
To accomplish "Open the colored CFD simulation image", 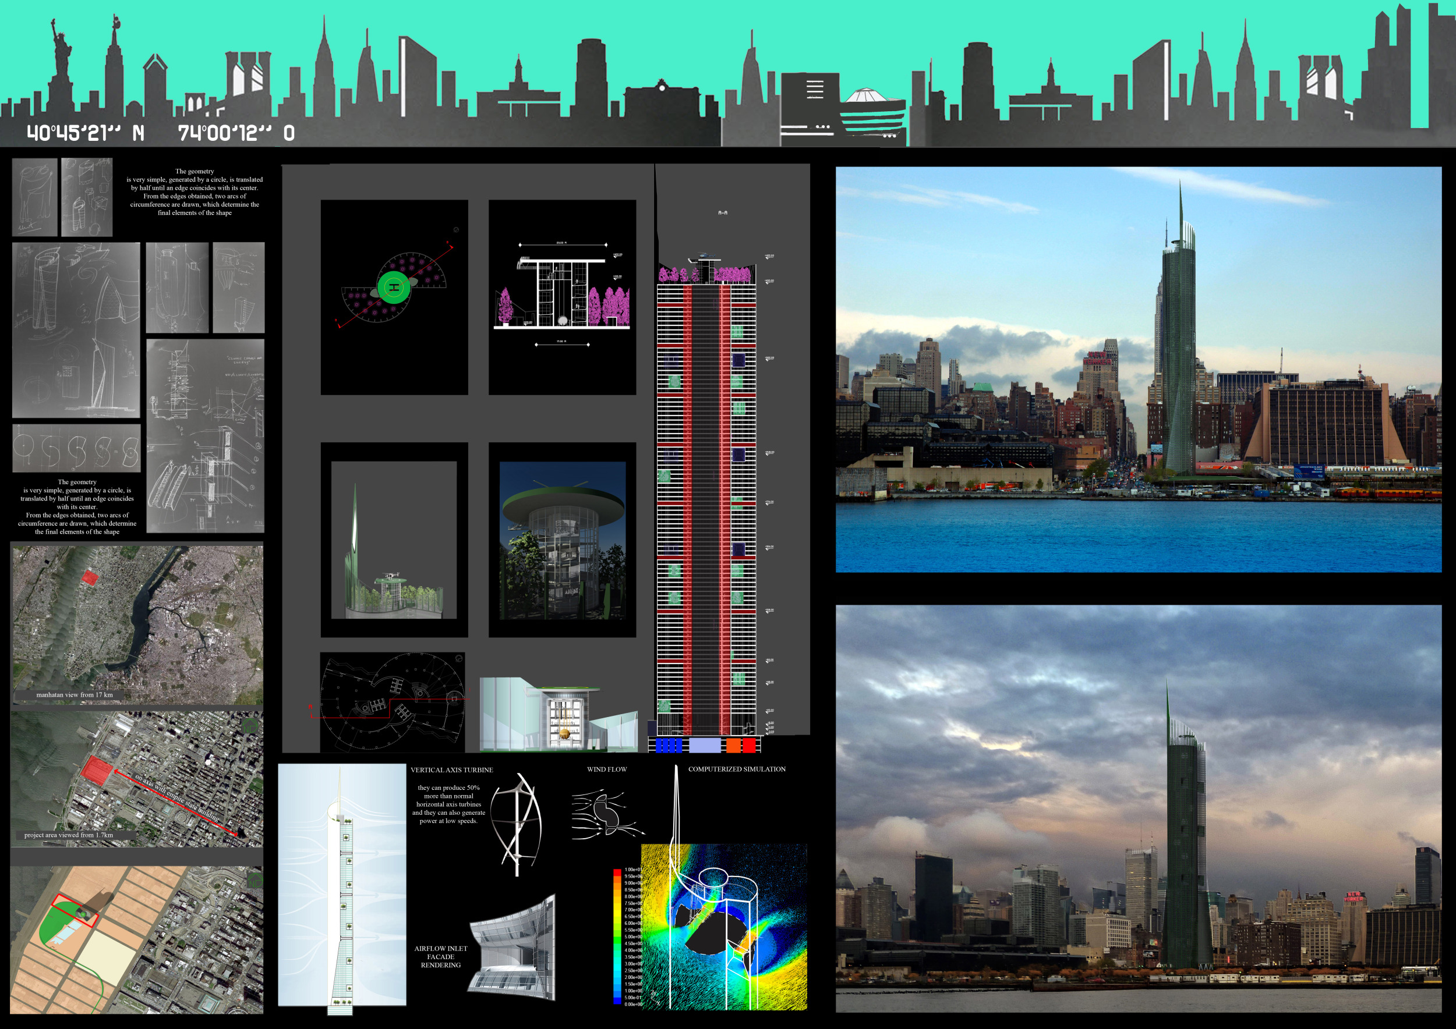I will 723,927.
